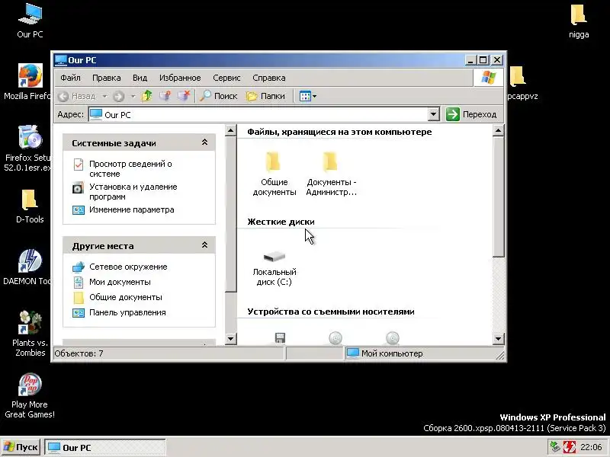Open the Play More Great Games shortcut

[x=30, y=395]
